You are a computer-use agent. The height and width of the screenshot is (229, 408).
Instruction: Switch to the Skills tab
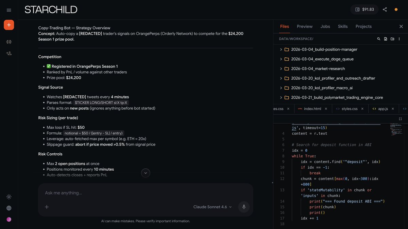click(343, 26)
